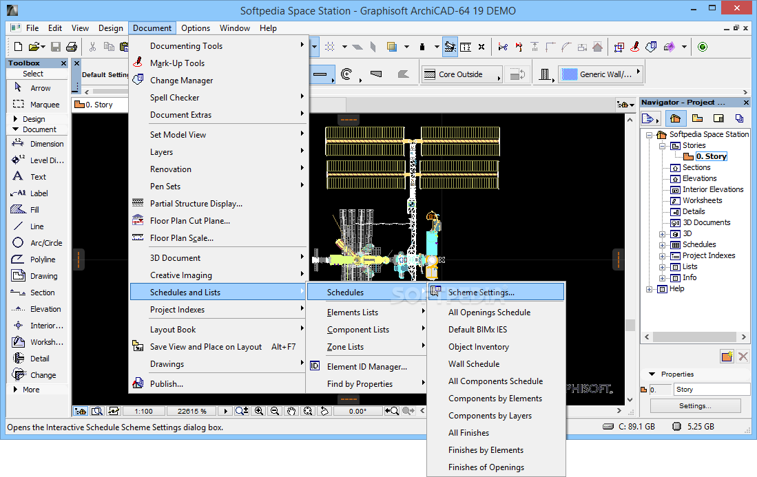Collapse the Stories tree node
Image resolution: width=757 pixels, height=477 pixels.
pos(663,146)
